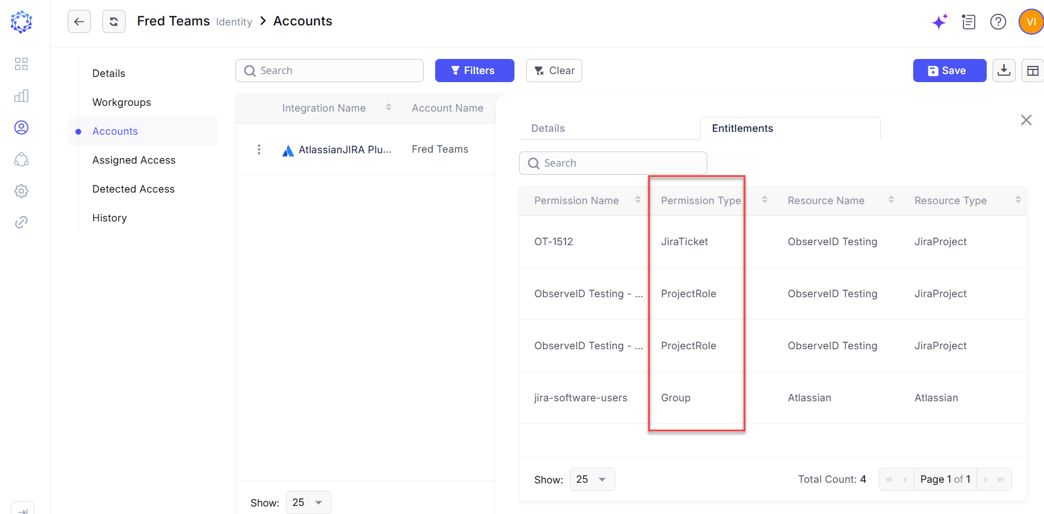Image resolution: width=1044 pixels, height=514 pixels.
Task: Sort by Permission Type column
Action: (x=764, y=200)
